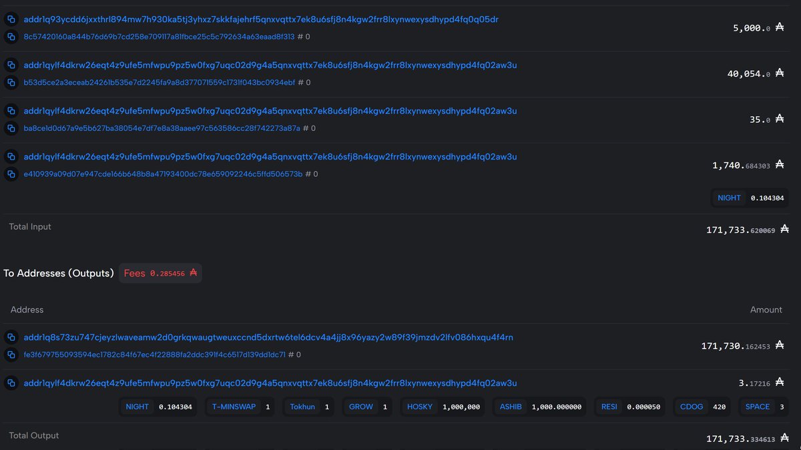Select the 40,054.0 ADA input amount
This screenshot has height=450, width=801.
pos(756,74)
